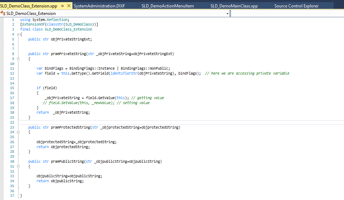The width and height of the screenshot is (344, 200).
Task: Click 'if (field)' on line 15
Action: pyautogui.click(x=47, y=88)
